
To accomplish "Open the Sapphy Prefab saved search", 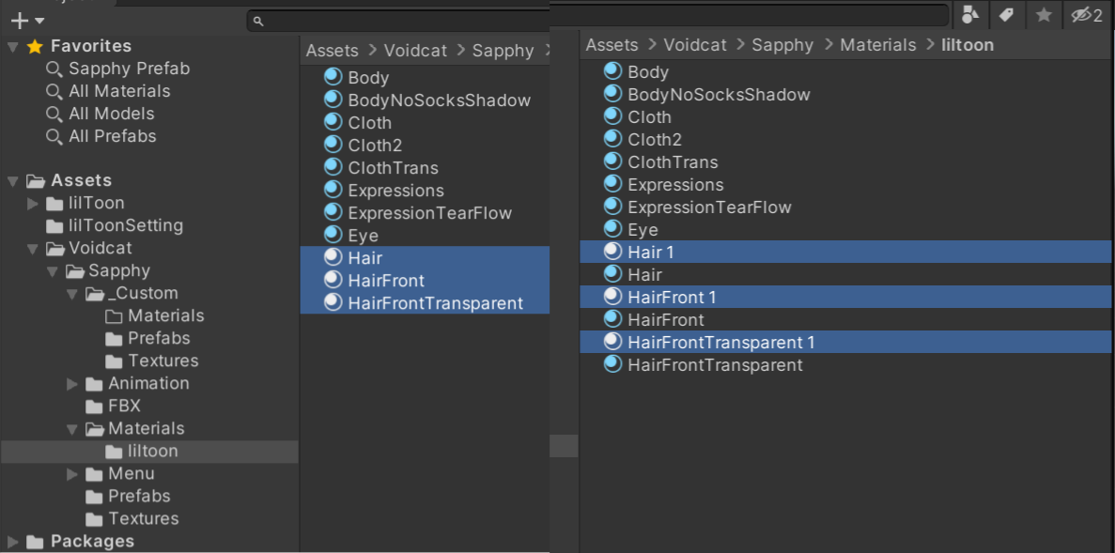I will 129,69.
